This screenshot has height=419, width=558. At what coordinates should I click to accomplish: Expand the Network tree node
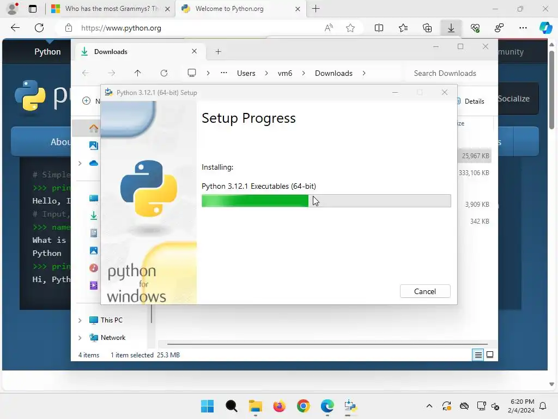click(x=80, y=338)
